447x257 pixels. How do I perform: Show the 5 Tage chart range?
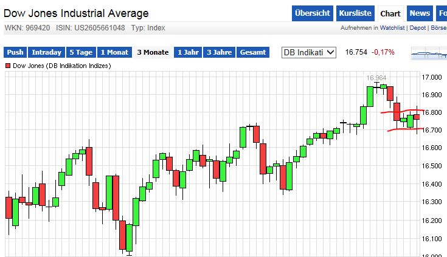(x=81, y=52)
